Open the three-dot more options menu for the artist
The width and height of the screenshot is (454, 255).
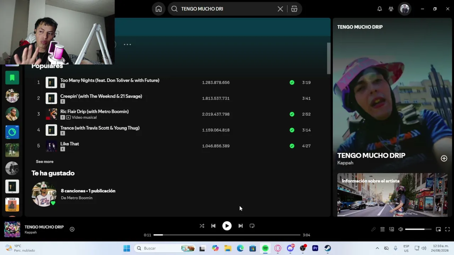(127, 45)
